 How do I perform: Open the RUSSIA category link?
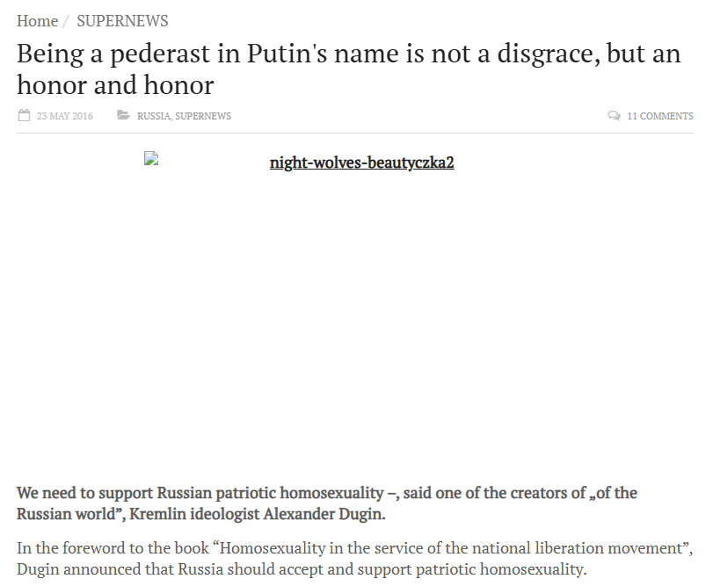pos(153,116)
